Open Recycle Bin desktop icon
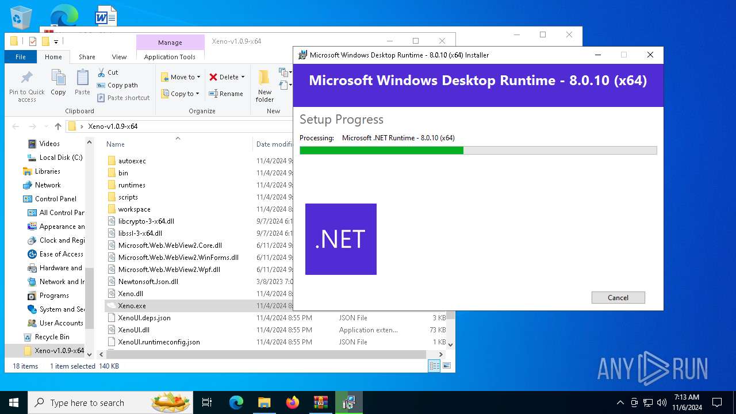The image size is (736, 414). [x=21, y=17]
